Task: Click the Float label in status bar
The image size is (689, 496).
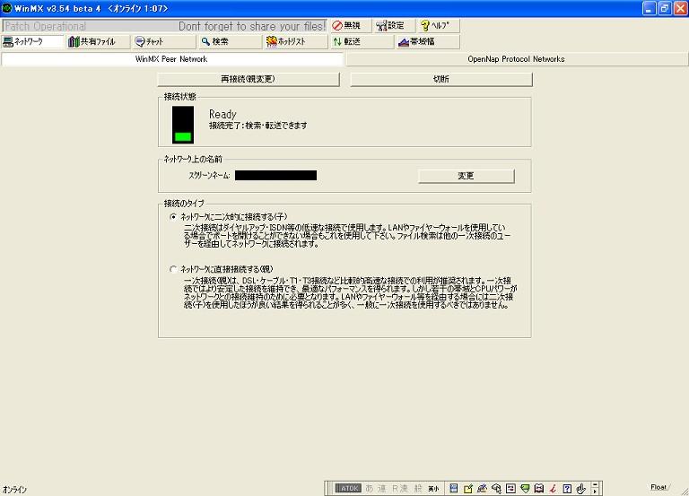Action: (658, 487)
